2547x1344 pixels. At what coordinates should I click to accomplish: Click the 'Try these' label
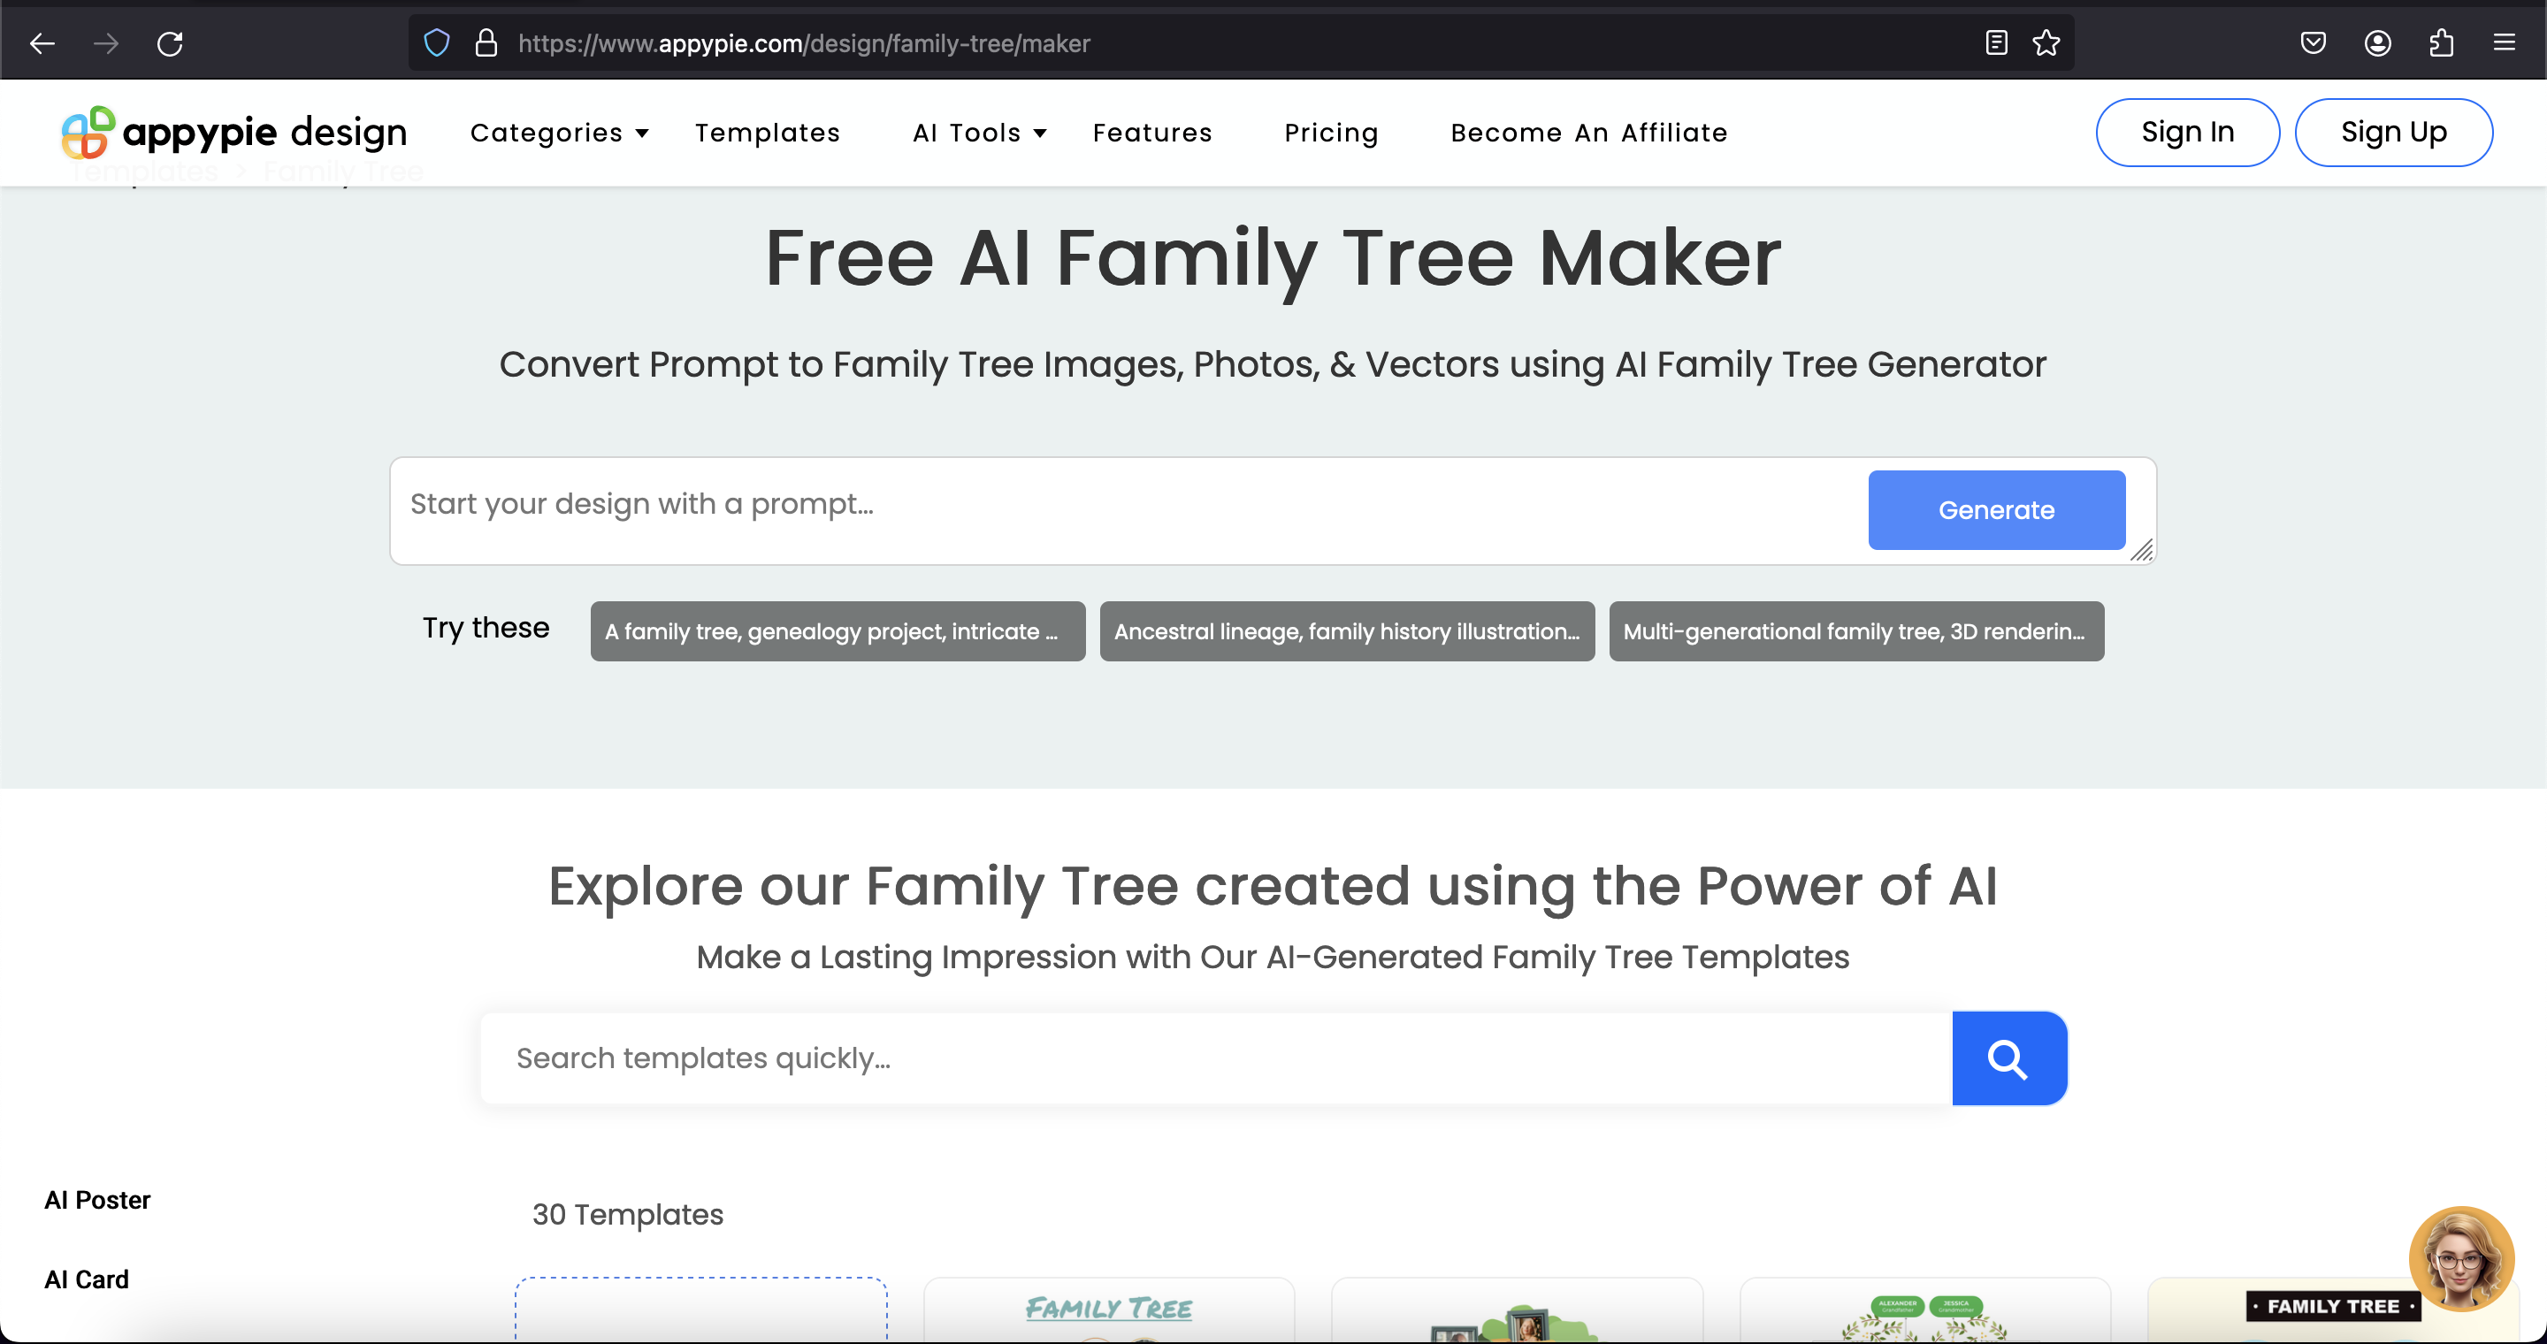pos(486,629)
